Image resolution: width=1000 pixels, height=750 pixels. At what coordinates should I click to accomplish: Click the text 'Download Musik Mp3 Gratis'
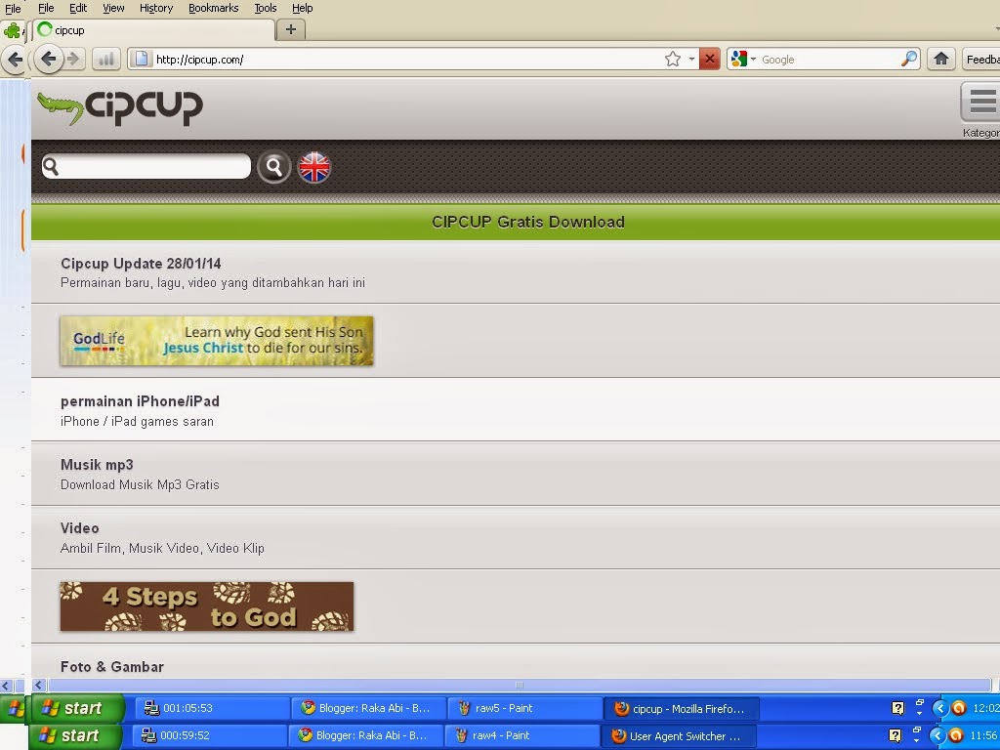point(140,484)
